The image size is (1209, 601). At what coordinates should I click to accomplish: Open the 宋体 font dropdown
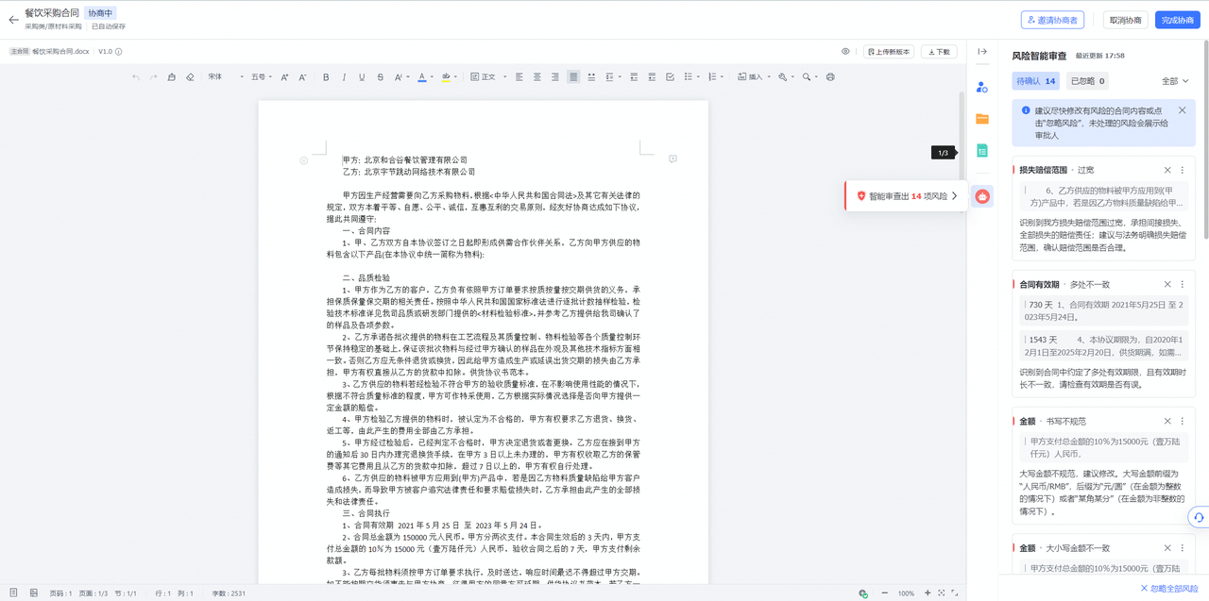[x=225, y=77]
